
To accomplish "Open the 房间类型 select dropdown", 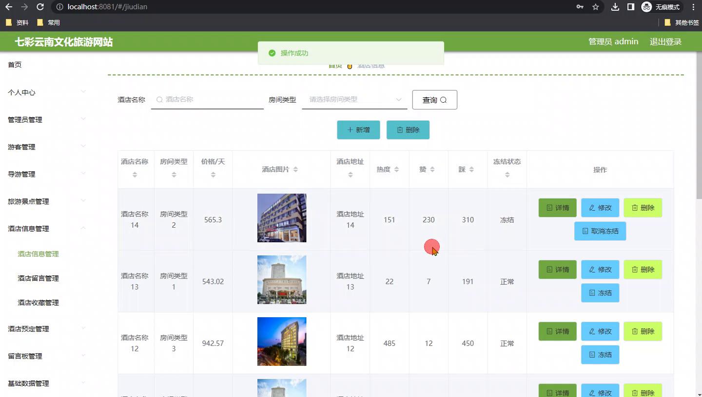I will [354, 99].
